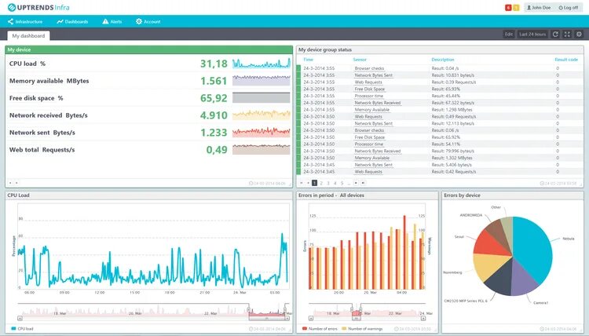This screenshot has height=336, width=589.
Task: Open the dashboard settings gear
Action: point(579,35)
